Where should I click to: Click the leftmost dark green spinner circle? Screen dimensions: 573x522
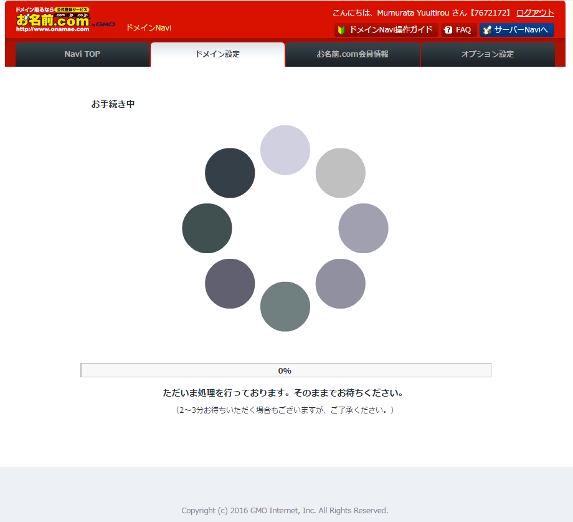tap(207, 228)
